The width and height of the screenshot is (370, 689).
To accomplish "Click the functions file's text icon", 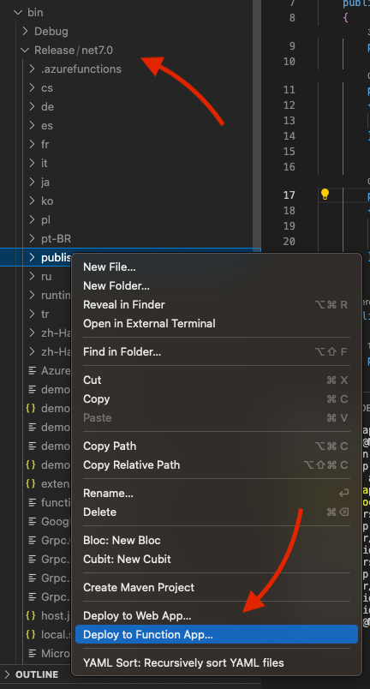I will [x=32, y=502].
